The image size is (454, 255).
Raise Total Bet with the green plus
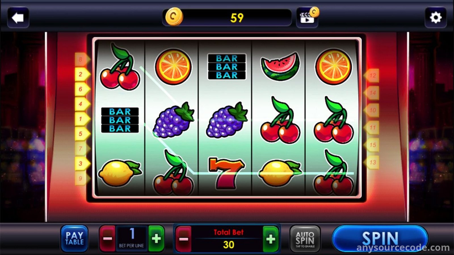click(x=271, y=239)
